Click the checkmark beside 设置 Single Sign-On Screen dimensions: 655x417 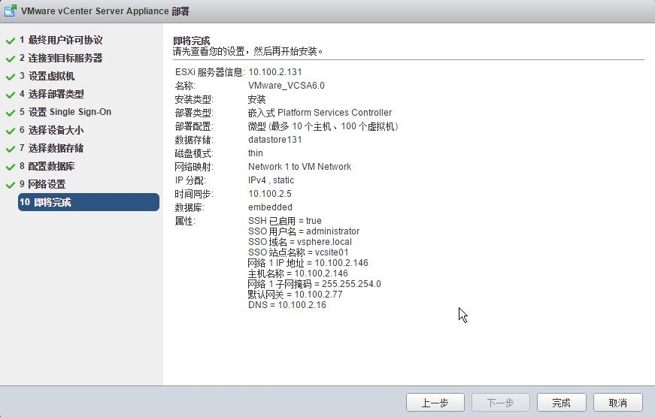(11, 113)
